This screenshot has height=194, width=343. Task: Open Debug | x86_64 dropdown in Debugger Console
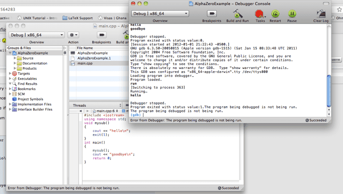160,13
